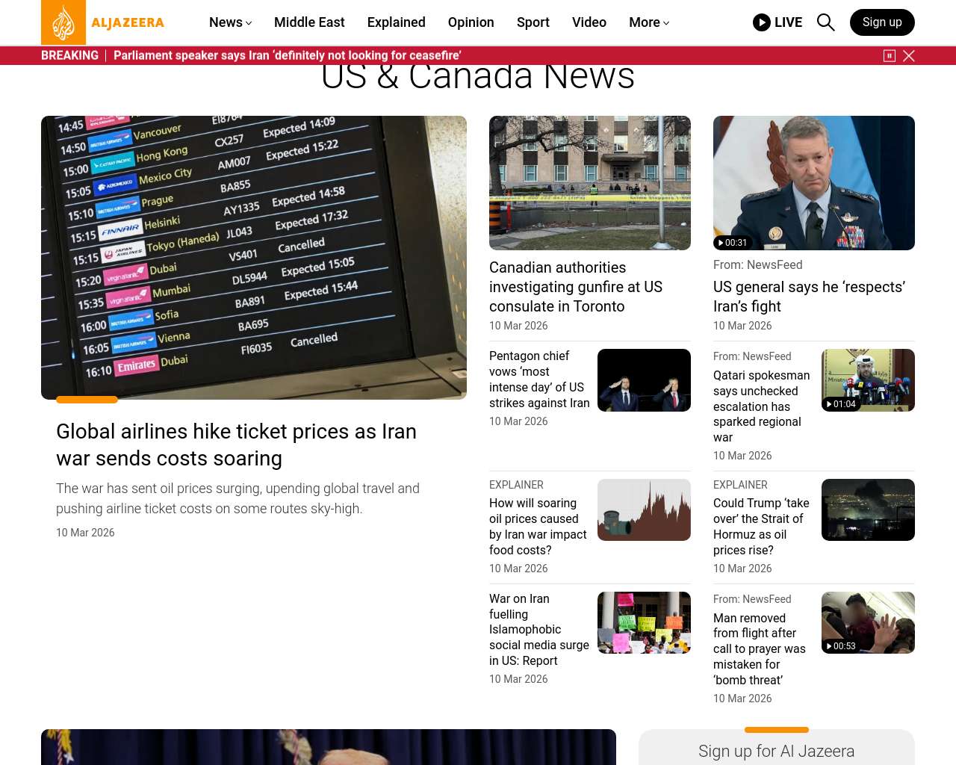
Task: Open the oil price chart thumbnail
Action: [x=644, y=510]
